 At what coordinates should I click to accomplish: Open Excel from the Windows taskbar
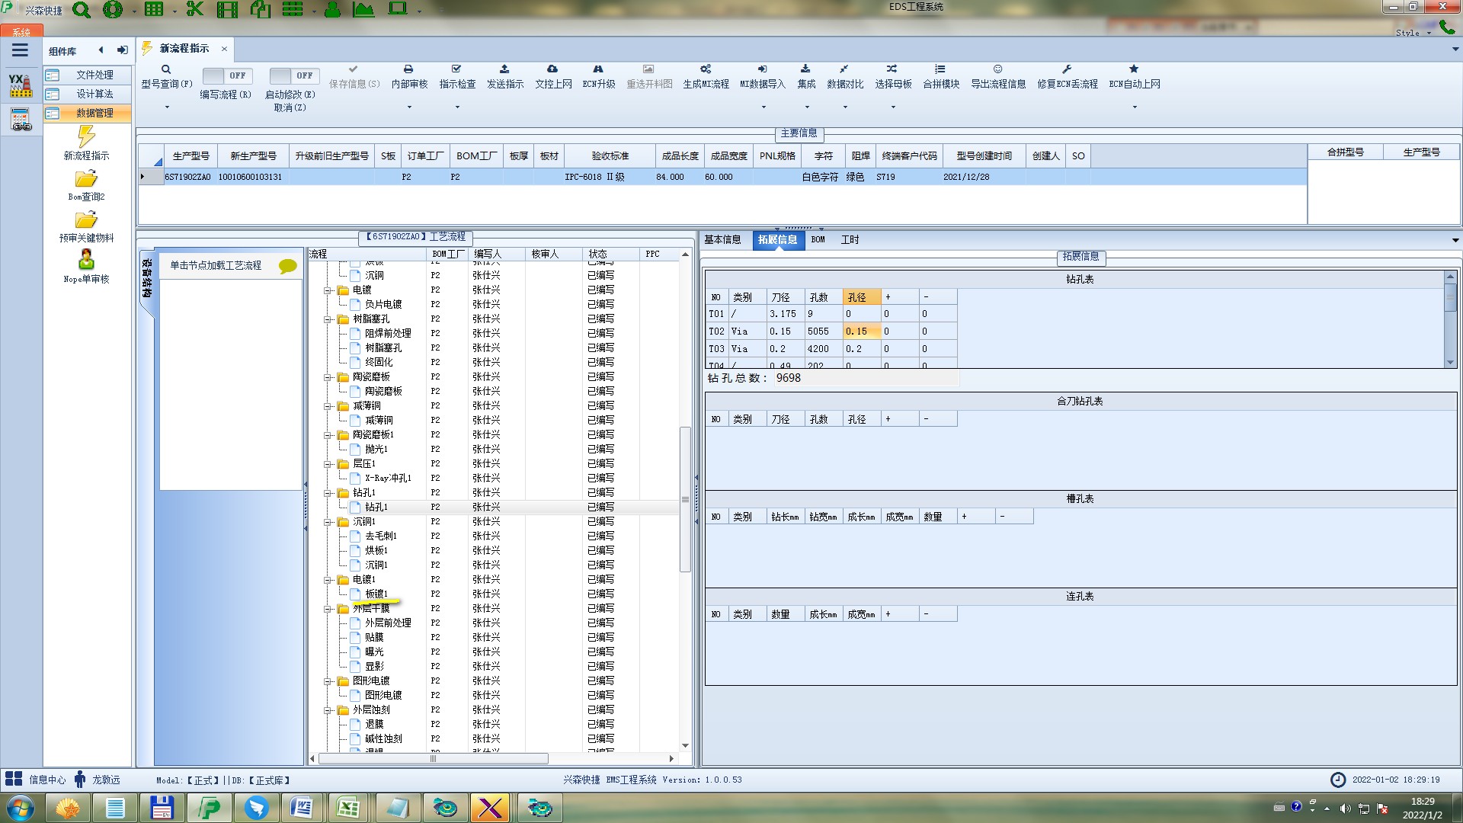point(348,808)
